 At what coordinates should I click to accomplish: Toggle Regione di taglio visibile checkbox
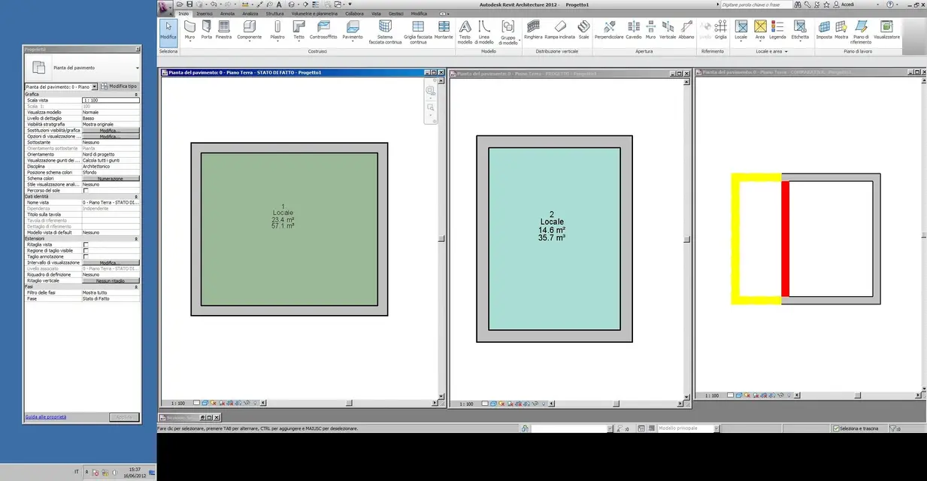86,251
